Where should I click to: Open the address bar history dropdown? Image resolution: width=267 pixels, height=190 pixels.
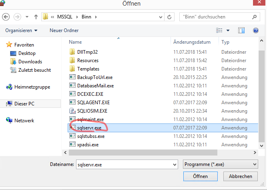[161, 17]
